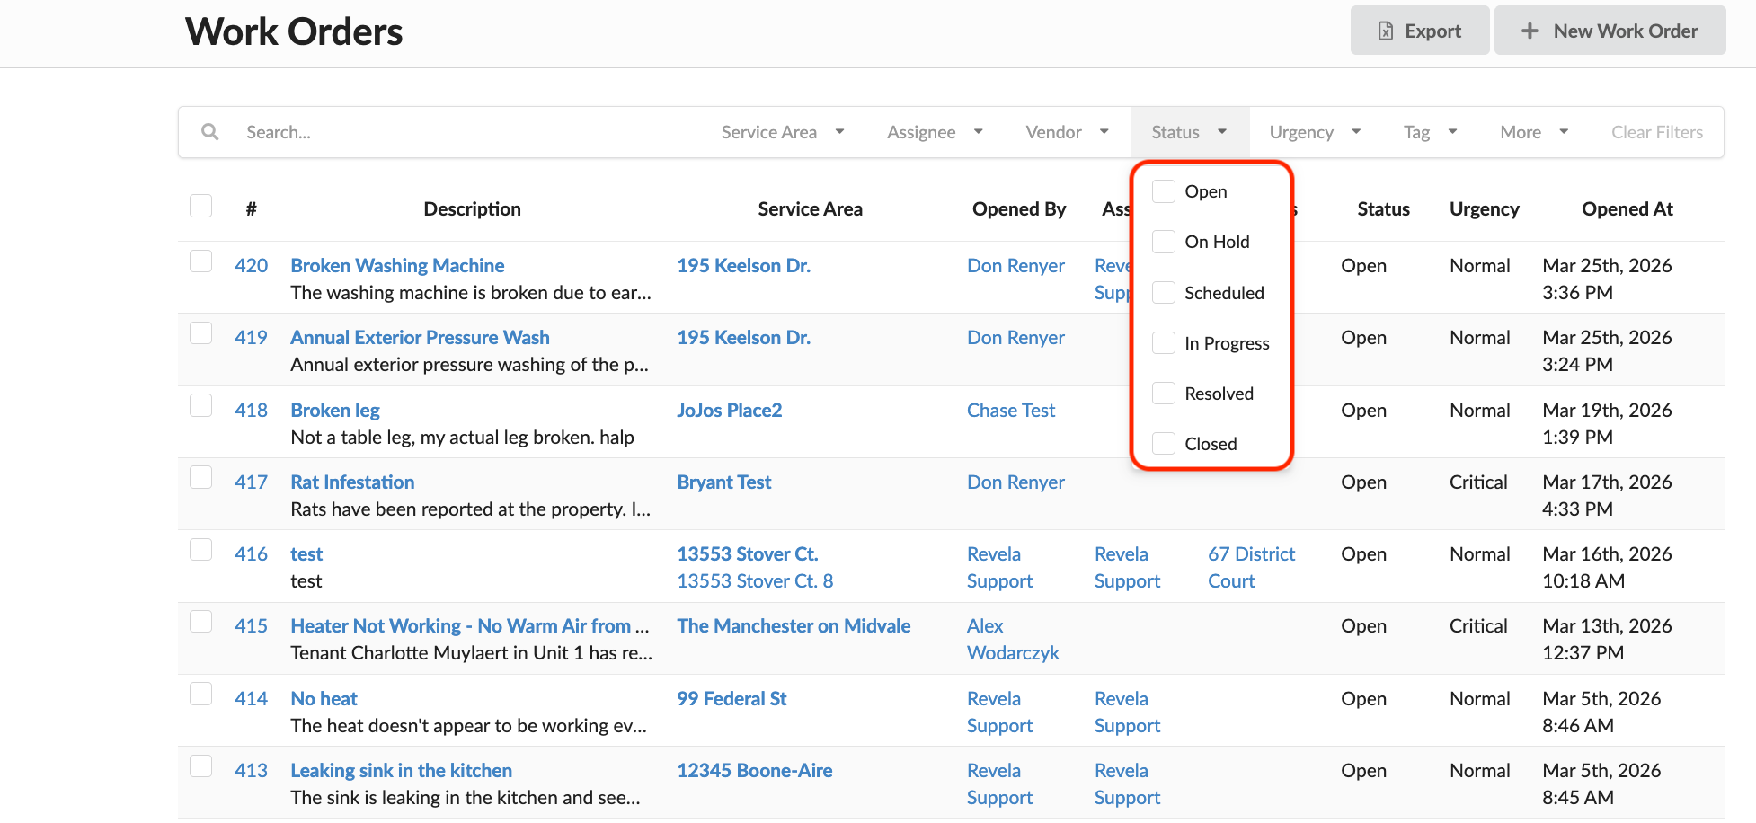Click the Critical urgency of order 417

pyautogui.click(x=1478, y=482)
